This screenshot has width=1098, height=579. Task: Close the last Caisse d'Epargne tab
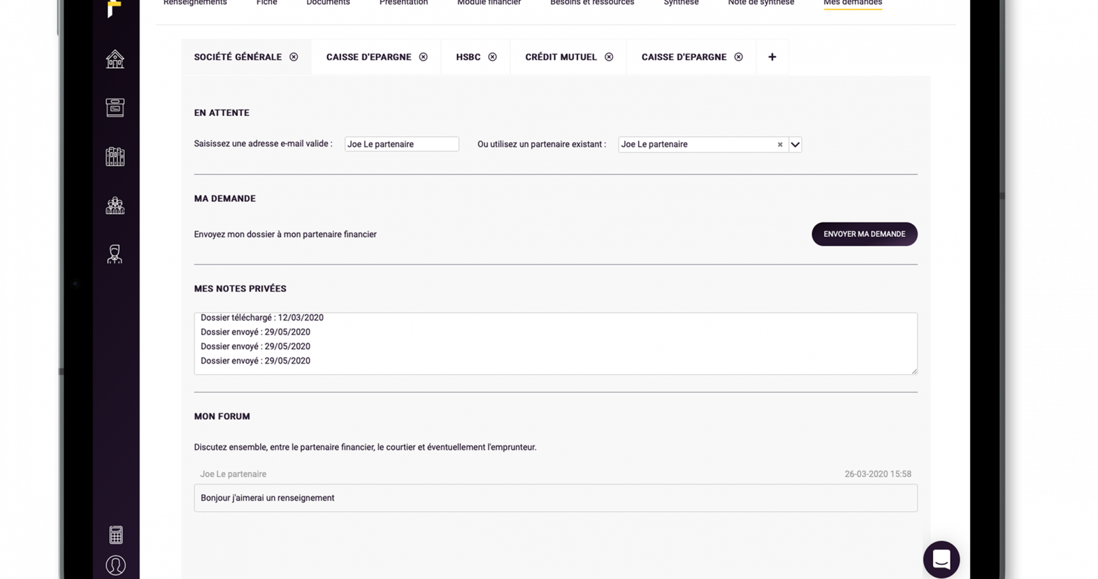click(x=738, y=57)
